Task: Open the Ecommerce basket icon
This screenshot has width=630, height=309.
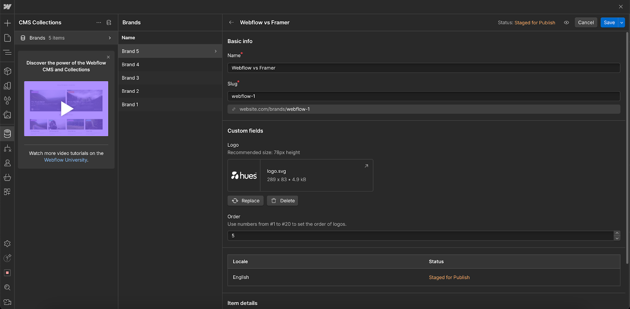Action: [x=7, y=178]
